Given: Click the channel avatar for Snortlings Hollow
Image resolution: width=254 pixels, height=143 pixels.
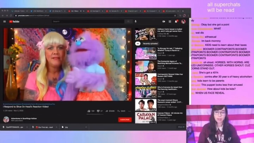Looking at the screenshot, I should 6,119.
